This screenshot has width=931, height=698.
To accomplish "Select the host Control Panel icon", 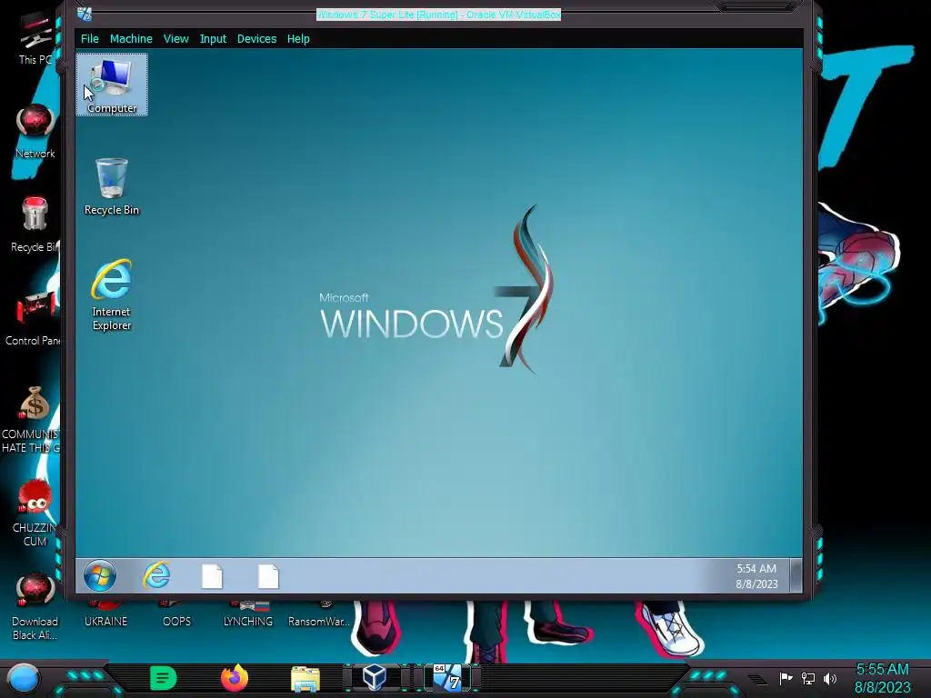I will coord(34,318).
